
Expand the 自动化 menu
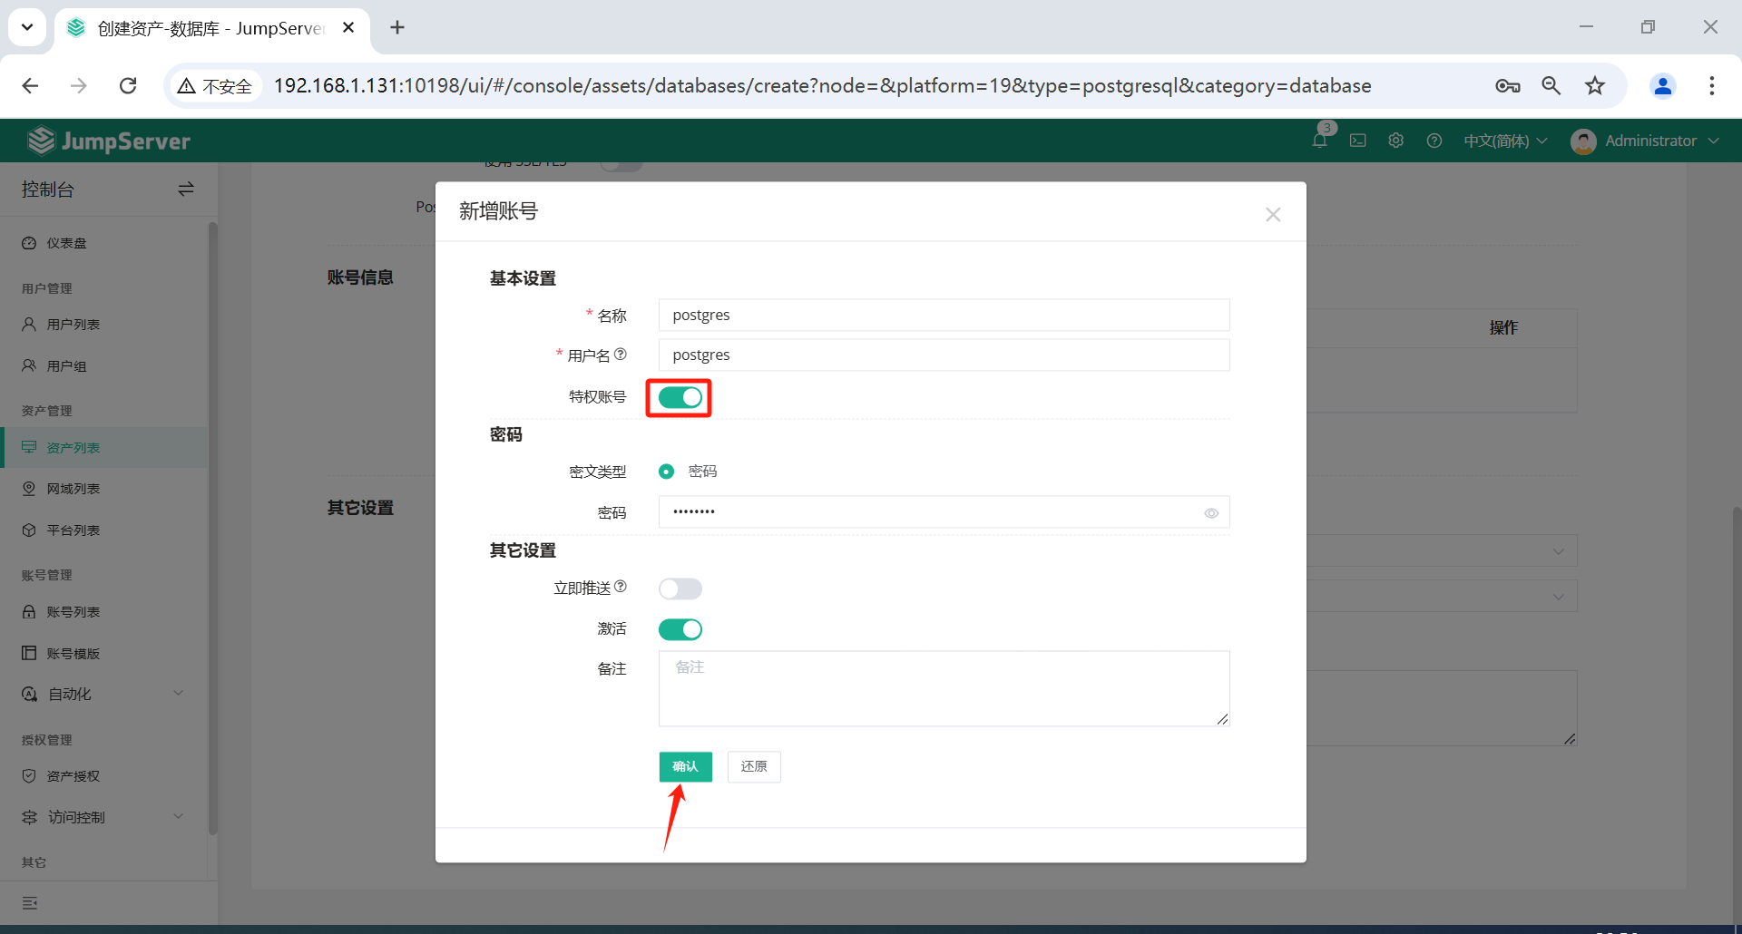(x=104, y=695)
